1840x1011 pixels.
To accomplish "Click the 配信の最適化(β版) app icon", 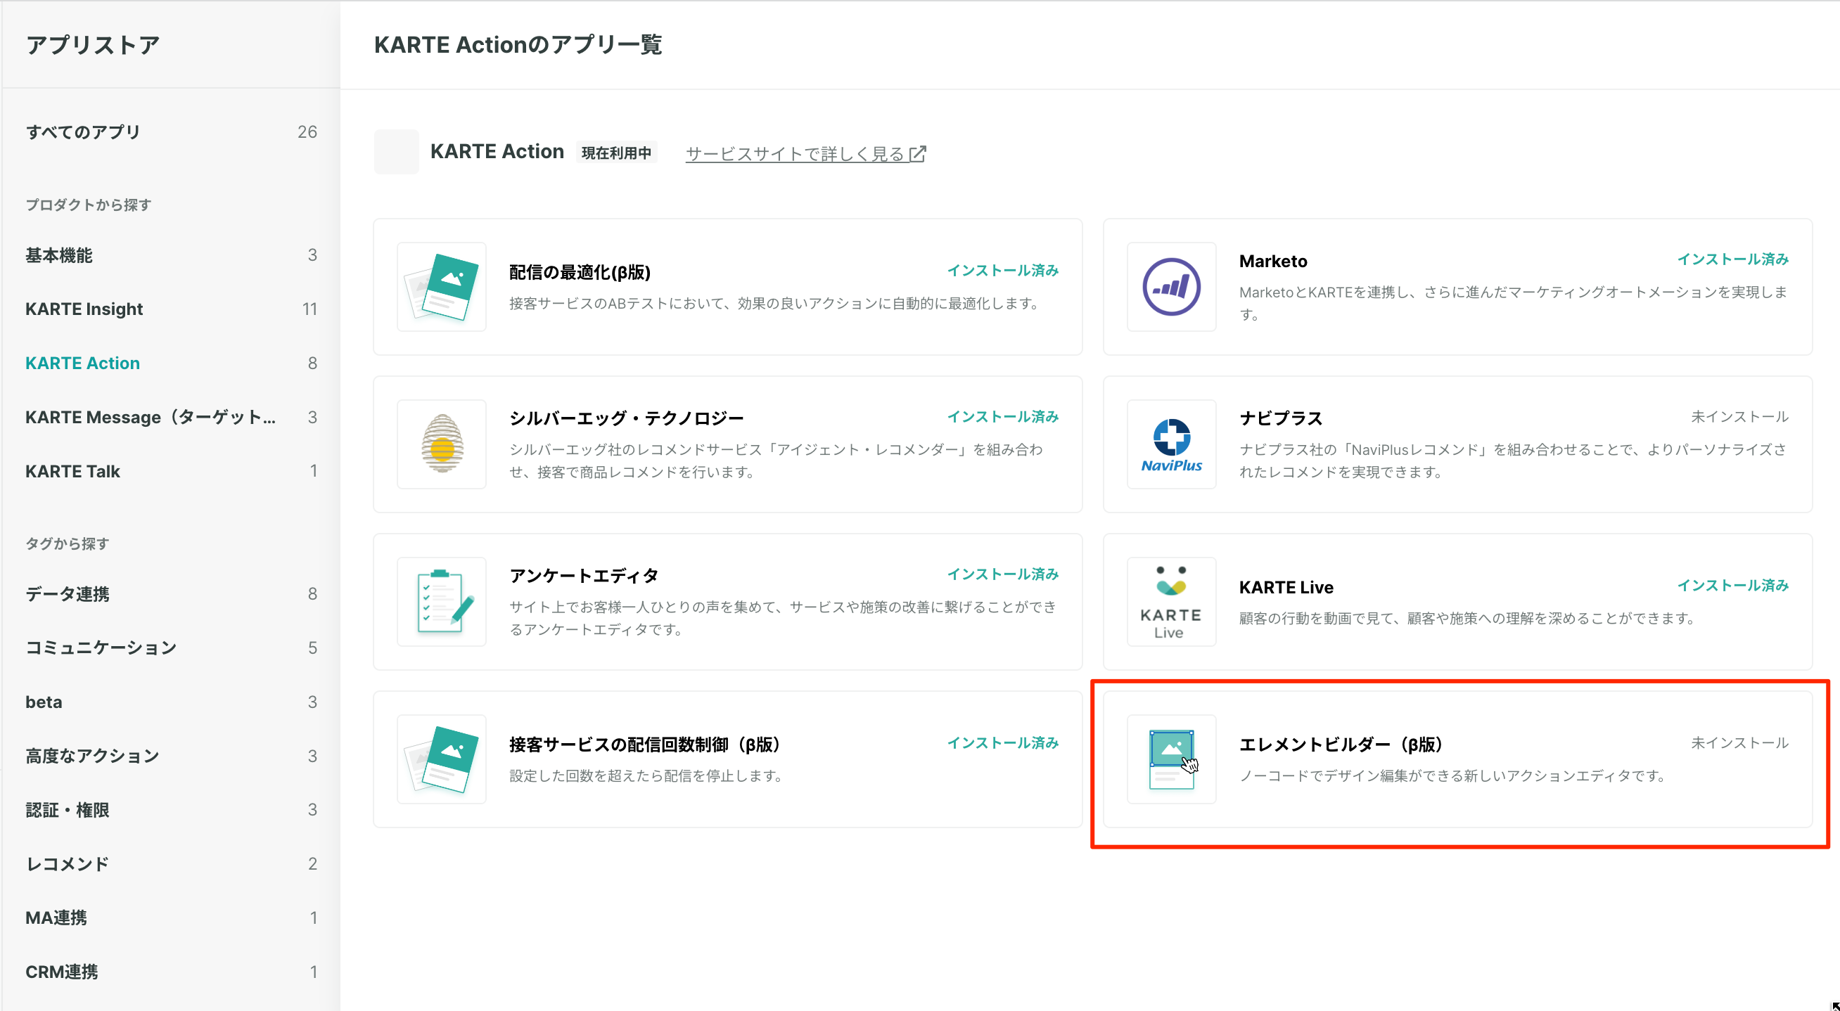I will point(442,287).
